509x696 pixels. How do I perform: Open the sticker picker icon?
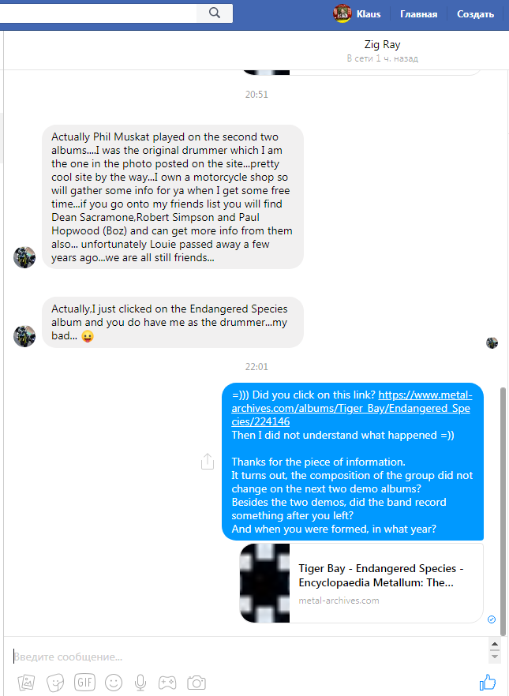click(55, 683)
